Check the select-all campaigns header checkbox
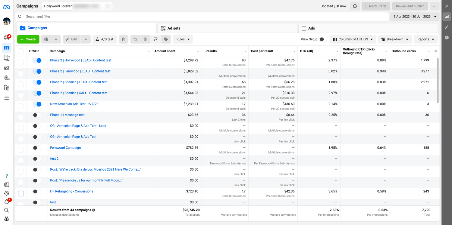The width and height of the screenshot is (452, 225). coord(21,51)
